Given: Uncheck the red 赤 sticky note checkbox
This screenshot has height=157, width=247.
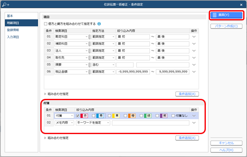Looking at the screenshot, I should click(78, 116).
